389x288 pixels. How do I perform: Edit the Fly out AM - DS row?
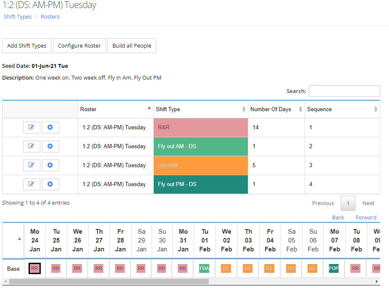click(32, 146)
